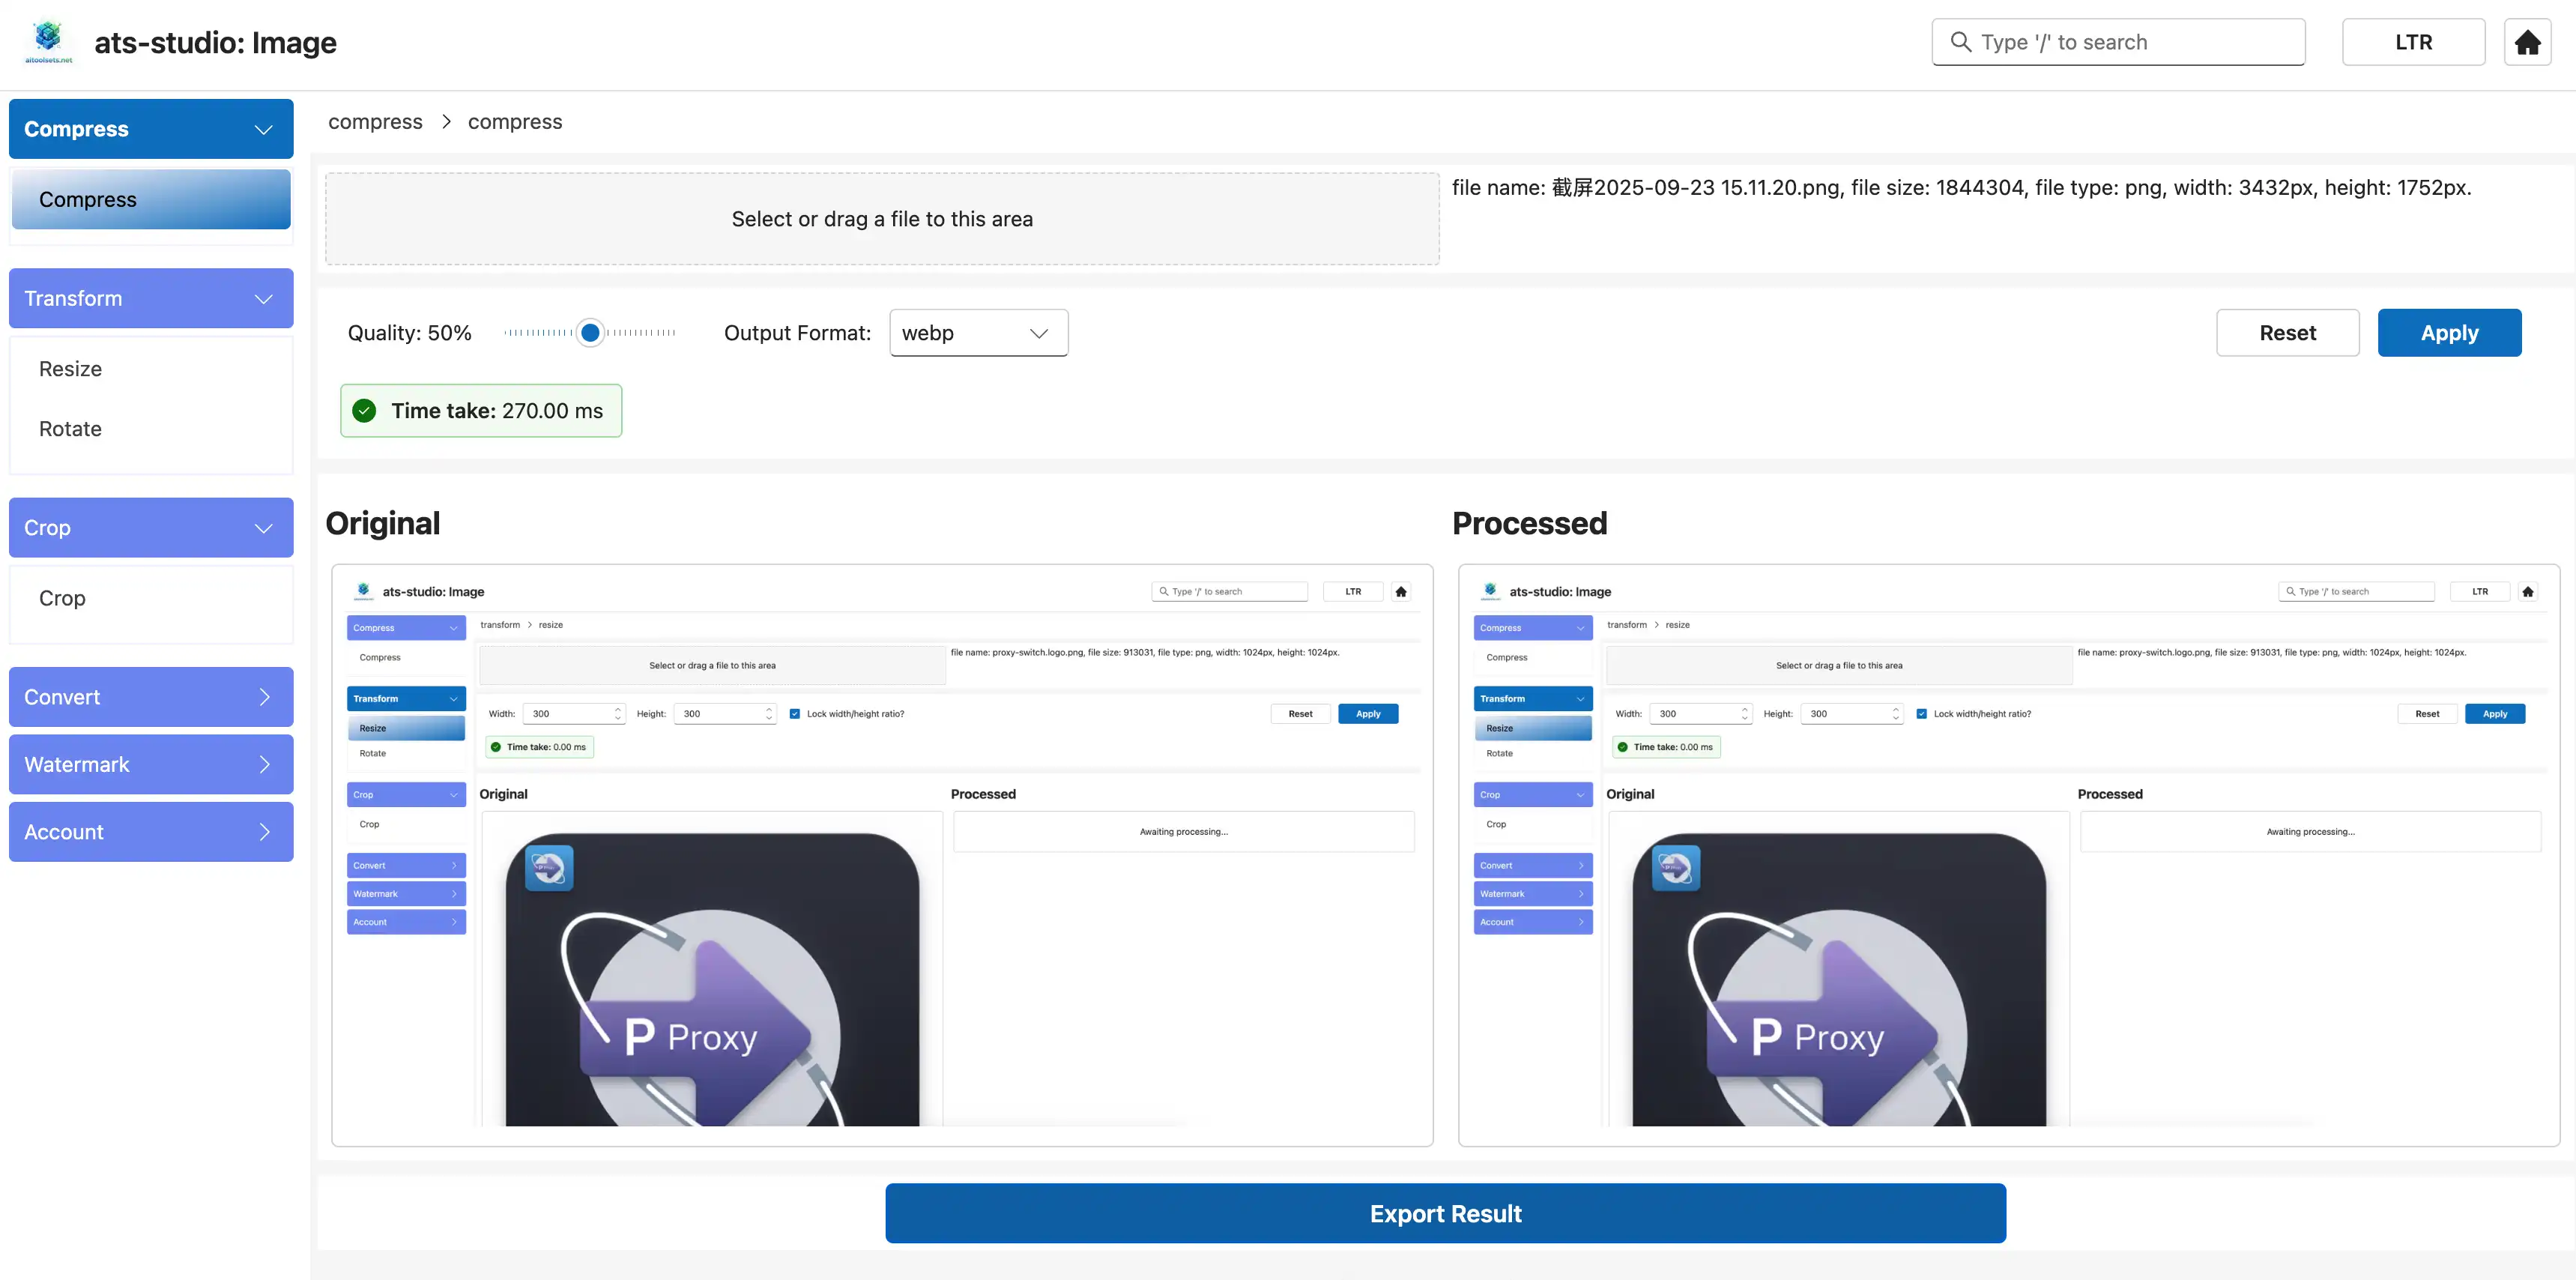2576x1280 pixels.
Task: Click the Apply button
Action: (2449, 332)
